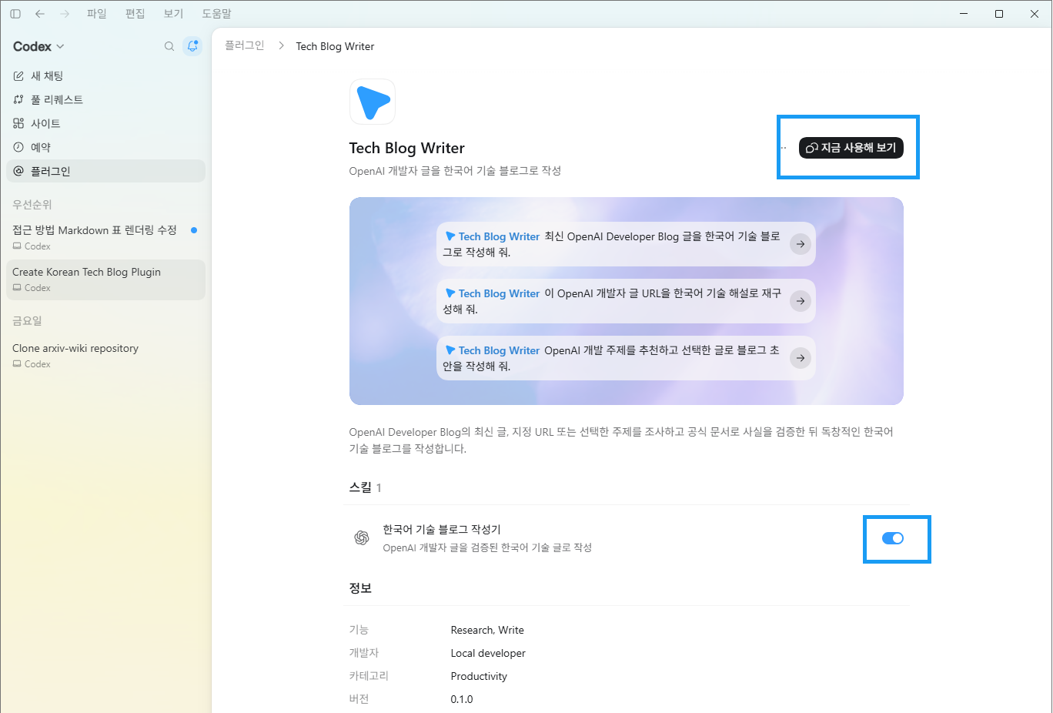Click the Research, Write value
Viewport: 1053px width, 713px height.
487,630
